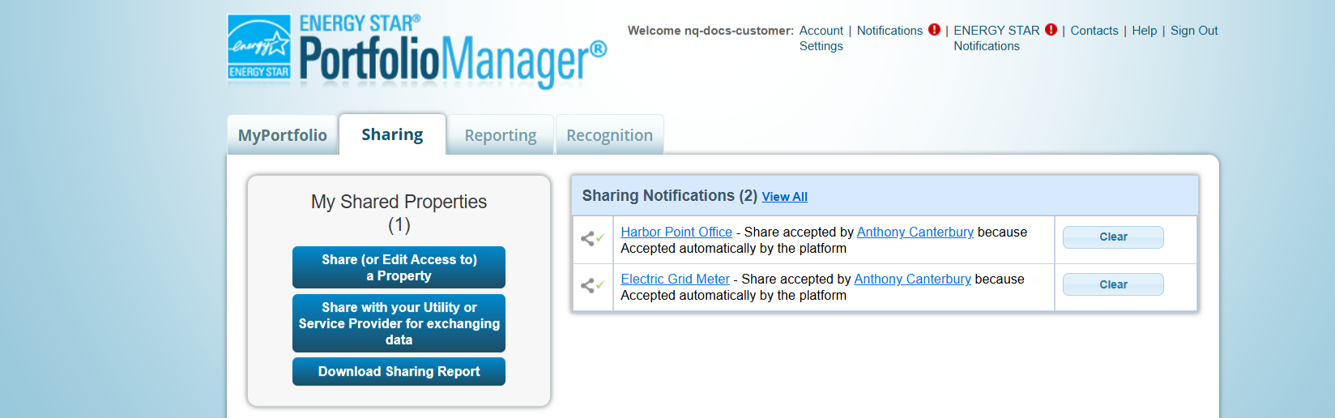This screenshot has width=1335, height=418.
Task: Click Download Sharing Report button
Action: (399, 372)
